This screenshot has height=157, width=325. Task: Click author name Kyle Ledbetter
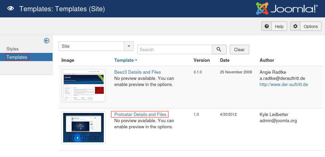[274, 115]
